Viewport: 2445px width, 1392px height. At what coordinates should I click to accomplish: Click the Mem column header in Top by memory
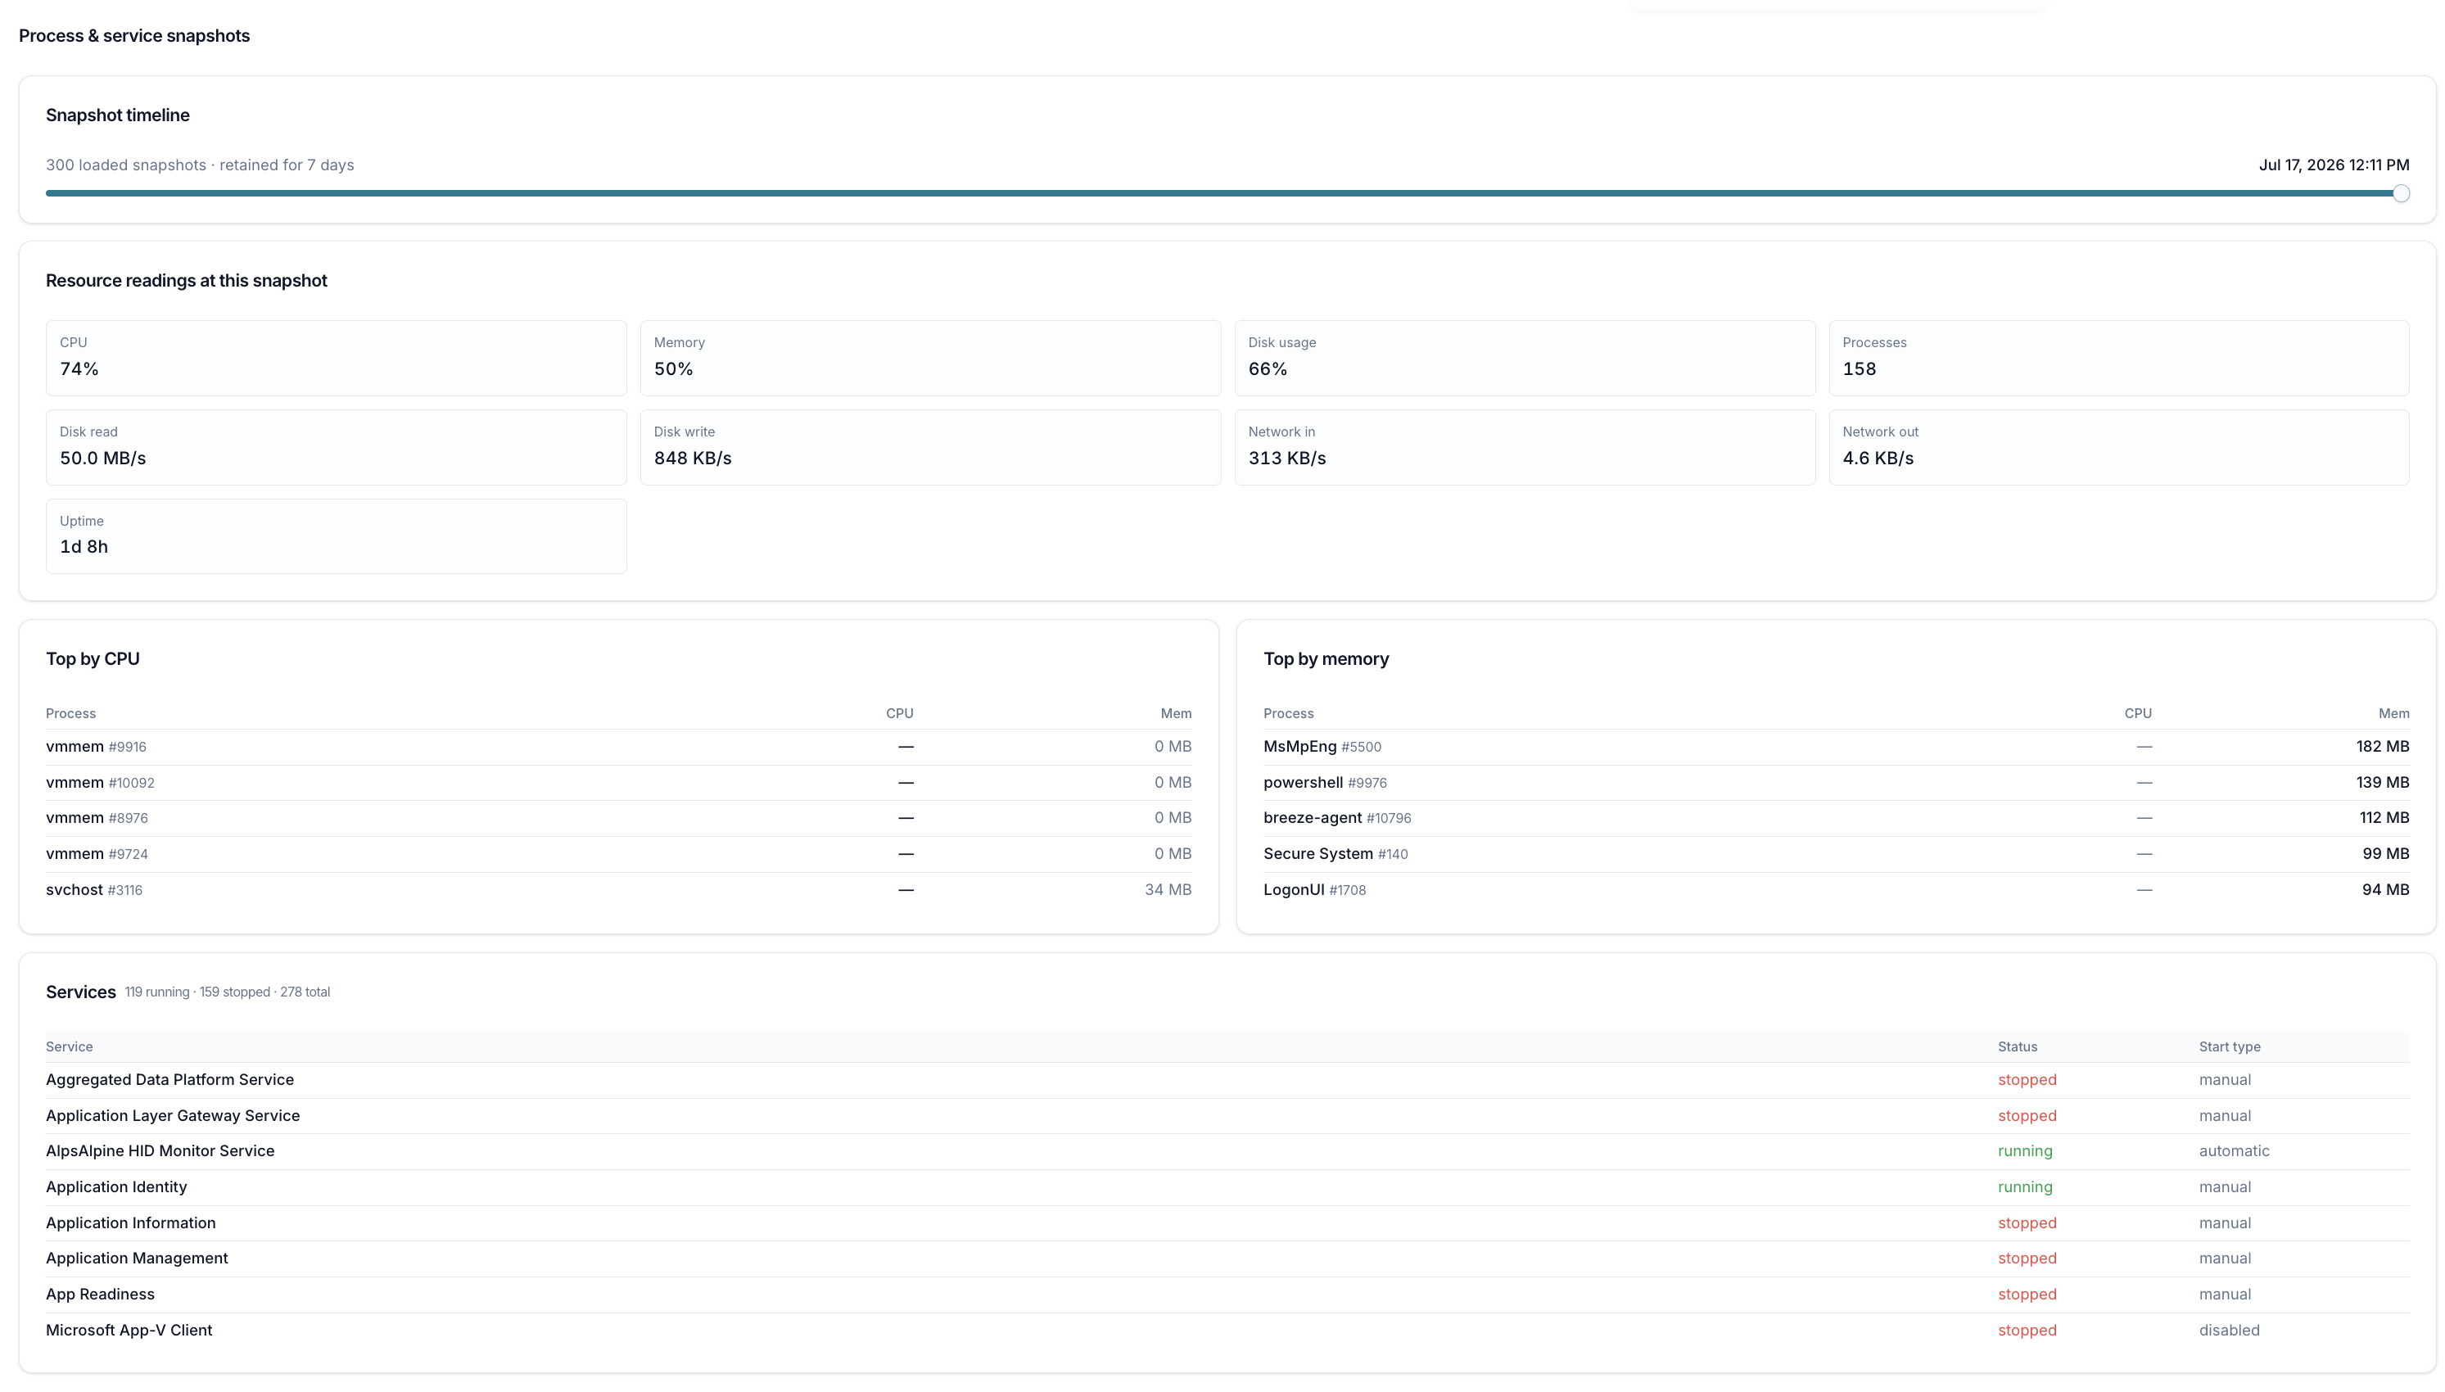(x=2393, y=714)
